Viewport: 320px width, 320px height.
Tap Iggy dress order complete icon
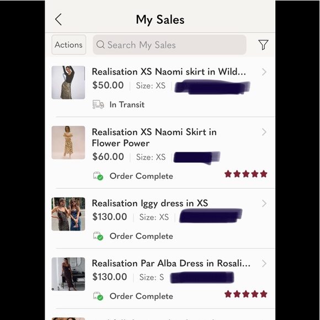[x=98, y=236]
